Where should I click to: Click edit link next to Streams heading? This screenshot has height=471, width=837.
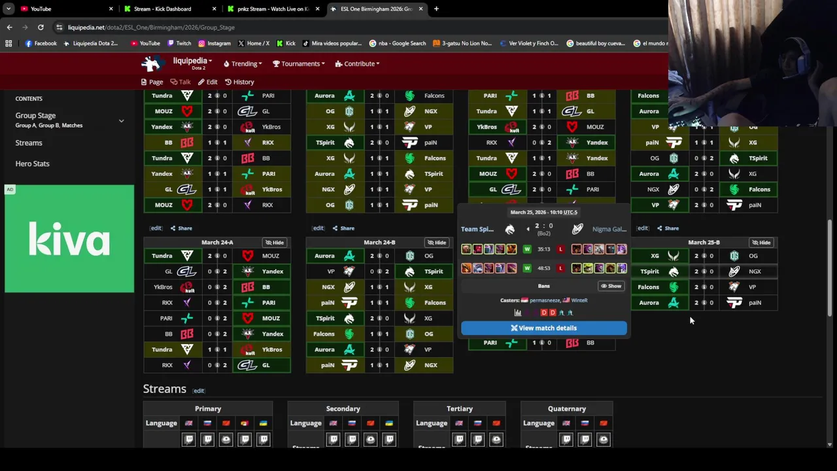pos(199,391)
